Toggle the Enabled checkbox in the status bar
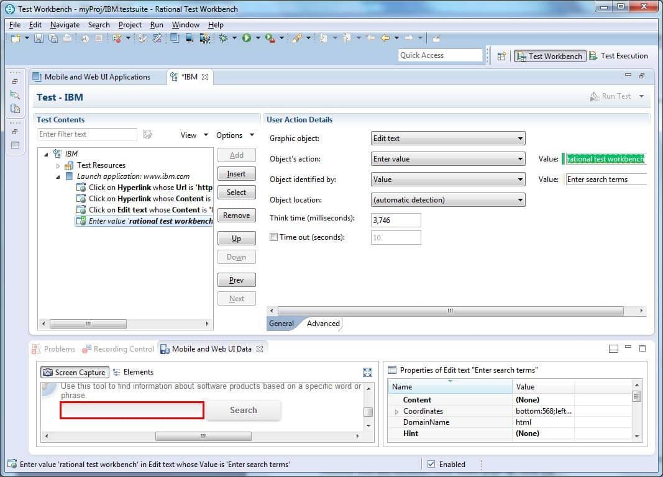 pos(432,464)
